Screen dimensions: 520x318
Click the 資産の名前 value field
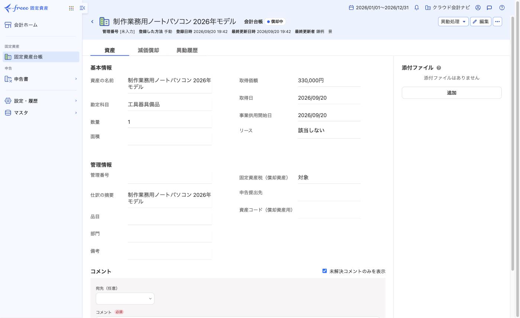pos(170,84)
